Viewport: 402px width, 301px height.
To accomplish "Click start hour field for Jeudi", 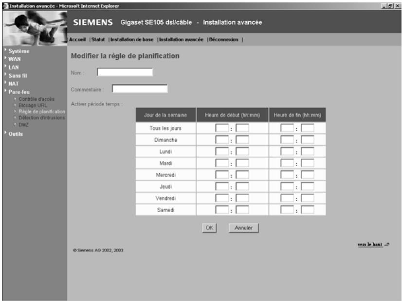I will 222,187.
